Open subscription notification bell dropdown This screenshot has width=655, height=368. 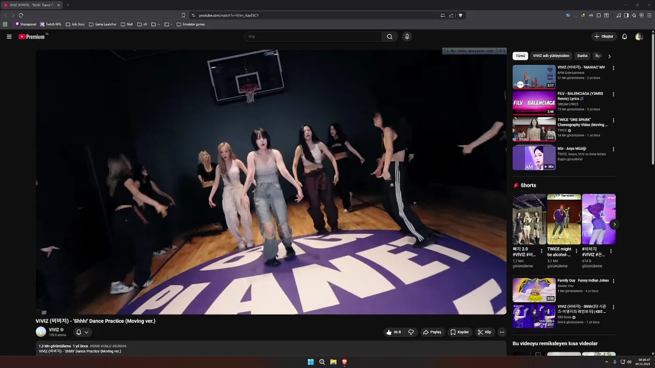click(82, 332)
